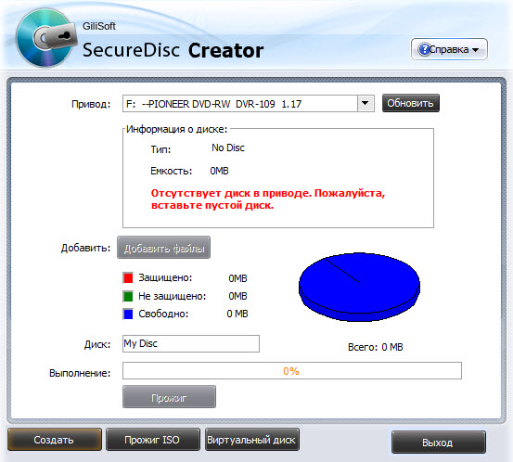
Task: Click the 'No Disc' type value
Action: 228,148
